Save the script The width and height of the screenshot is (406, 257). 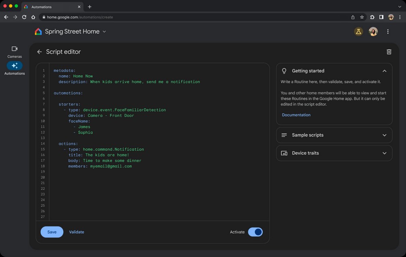click(x=52, y=232)
